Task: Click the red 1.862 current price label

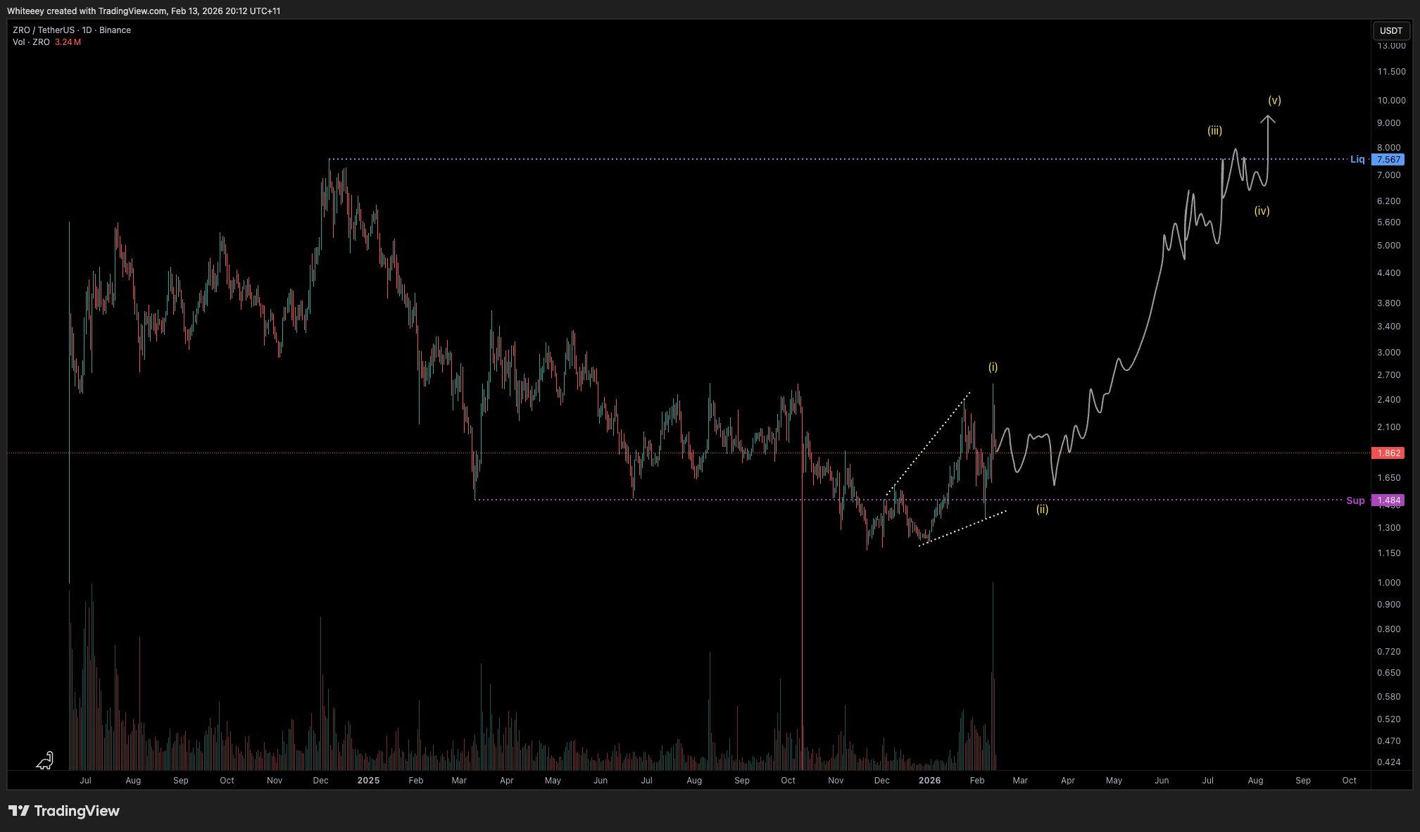Action: [x=1388, y=453]
